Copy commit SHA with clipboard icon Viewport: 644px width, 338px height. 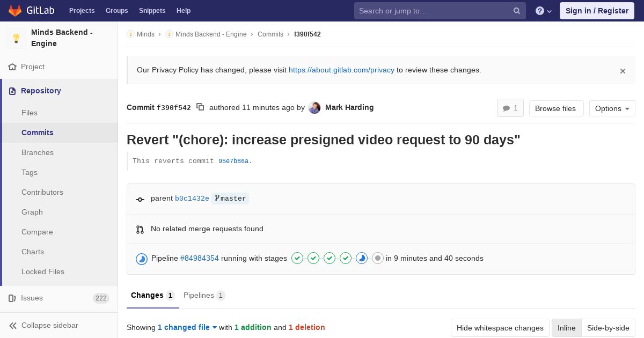(200, 107)
